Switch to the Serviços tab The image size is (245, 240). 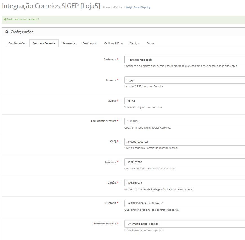(x=135, y=43)
